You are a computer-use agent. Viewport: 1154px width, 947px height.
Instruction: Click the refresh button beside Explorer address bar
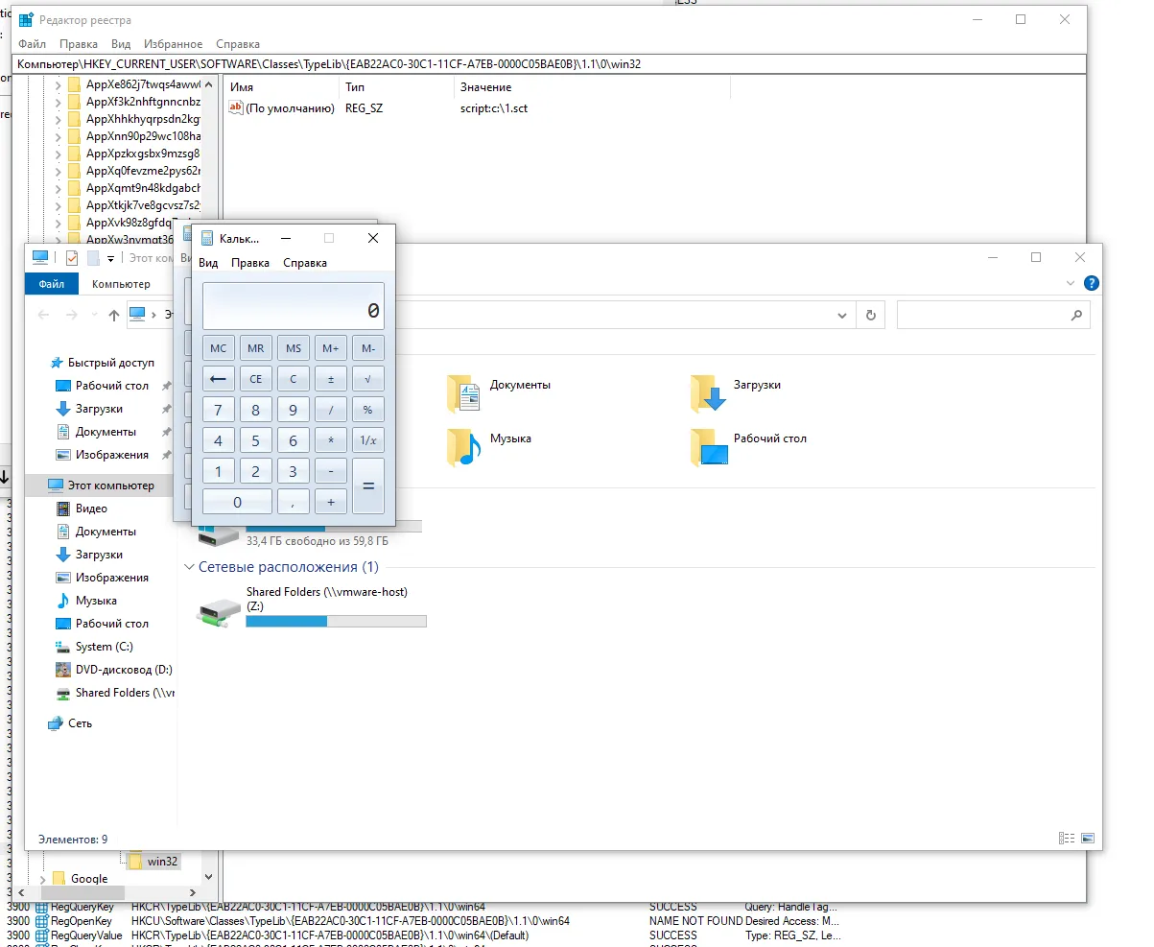(x=870, y=315)
